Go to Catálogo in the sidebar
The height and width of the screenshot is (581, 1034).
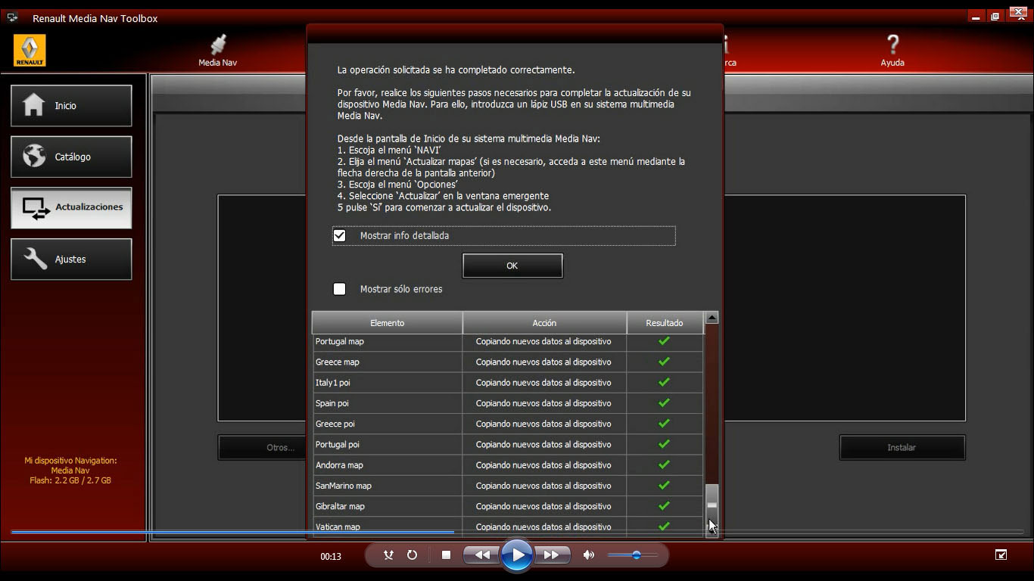click(71, 157)
